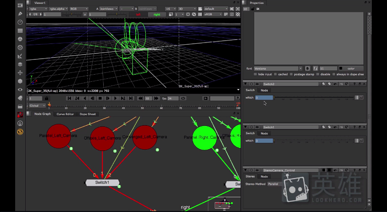
Task: Toggle the frame lock icon beside the frame field
Action: tap(47, 98)
